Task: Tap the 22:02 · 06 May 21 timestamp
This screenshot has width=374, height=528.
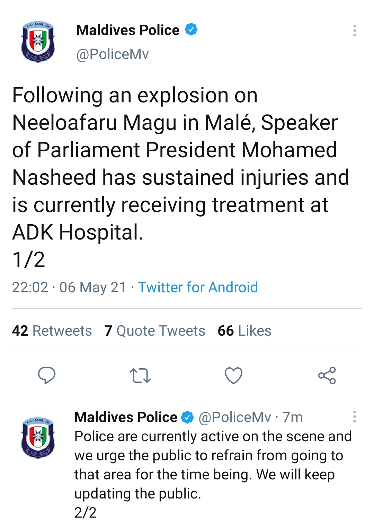Action: click(69, 287)
